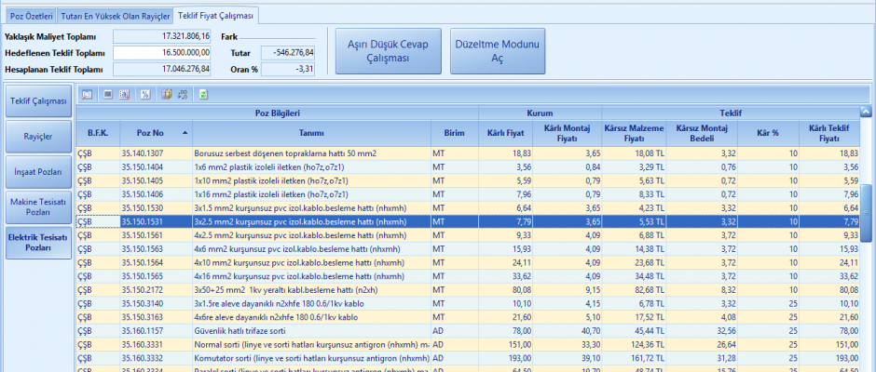Click the Tanımı column header
This screenshot has width=876, height=372.
coord(310,133)
